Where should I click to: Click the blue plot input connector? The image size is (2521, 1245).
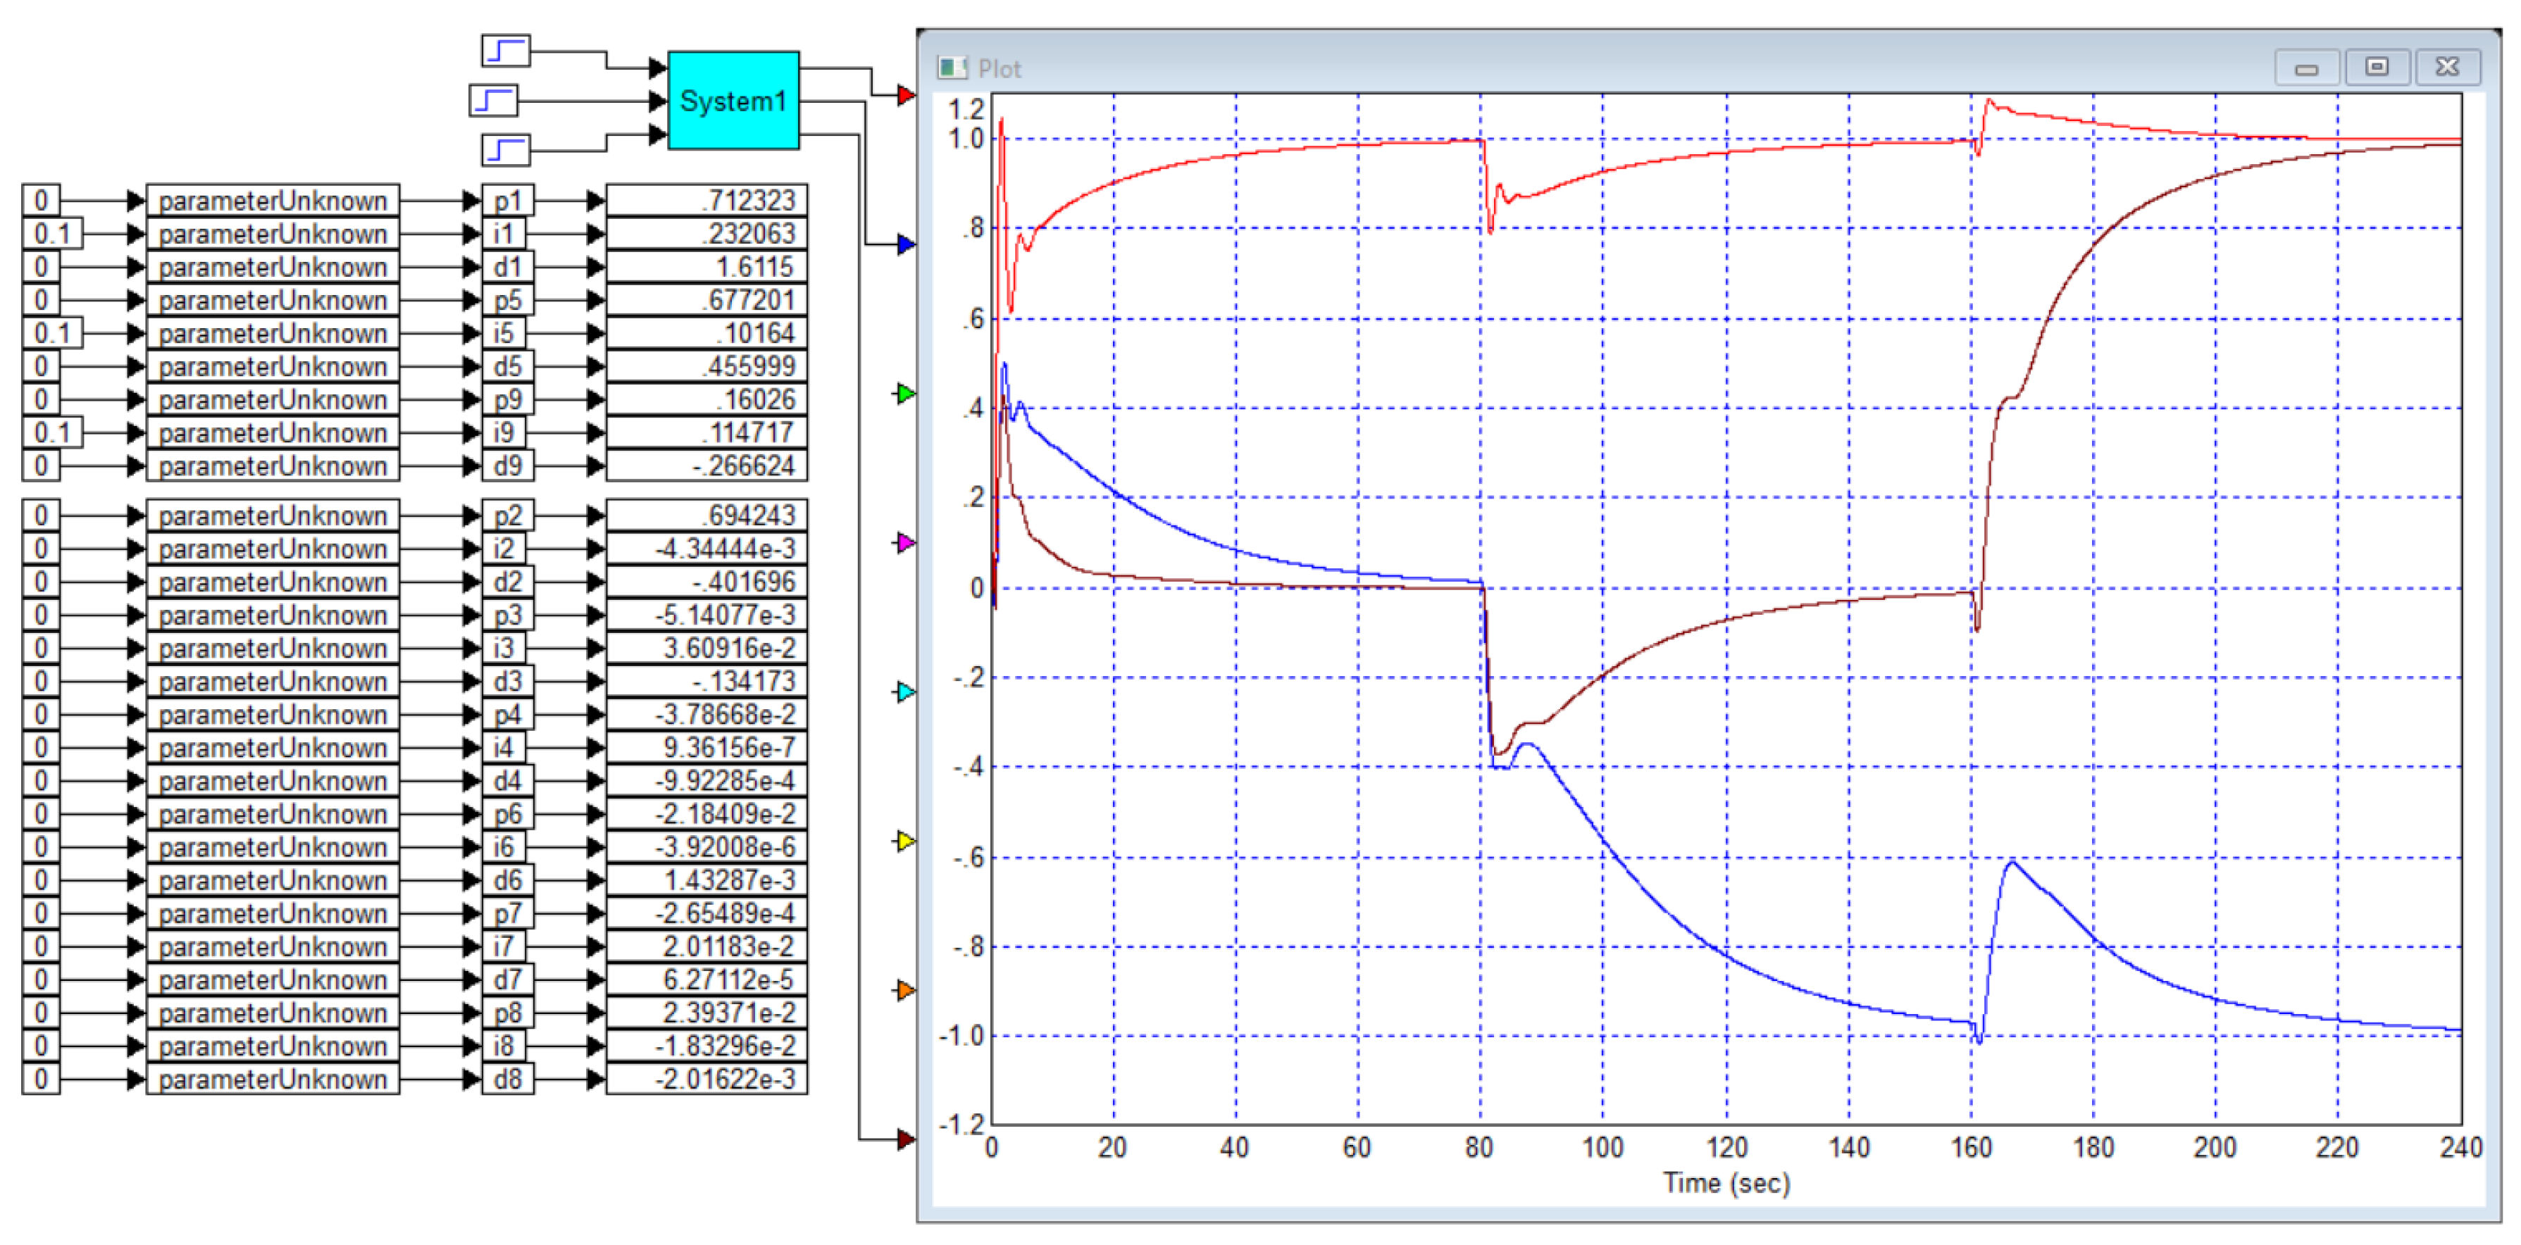click(907, 244)
